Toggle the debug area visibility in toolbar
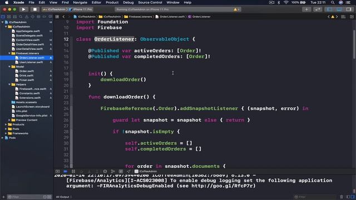Screen dimensions: 356x200 (x=339, y=9)
